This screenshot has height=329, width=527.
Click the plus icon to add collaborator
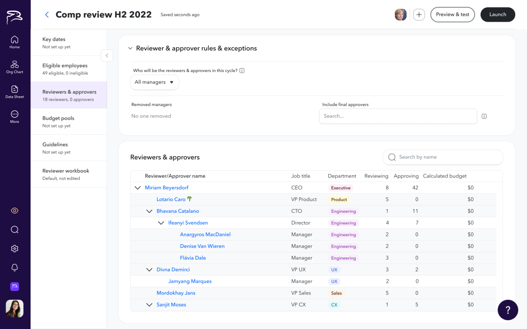pos(419,15)
